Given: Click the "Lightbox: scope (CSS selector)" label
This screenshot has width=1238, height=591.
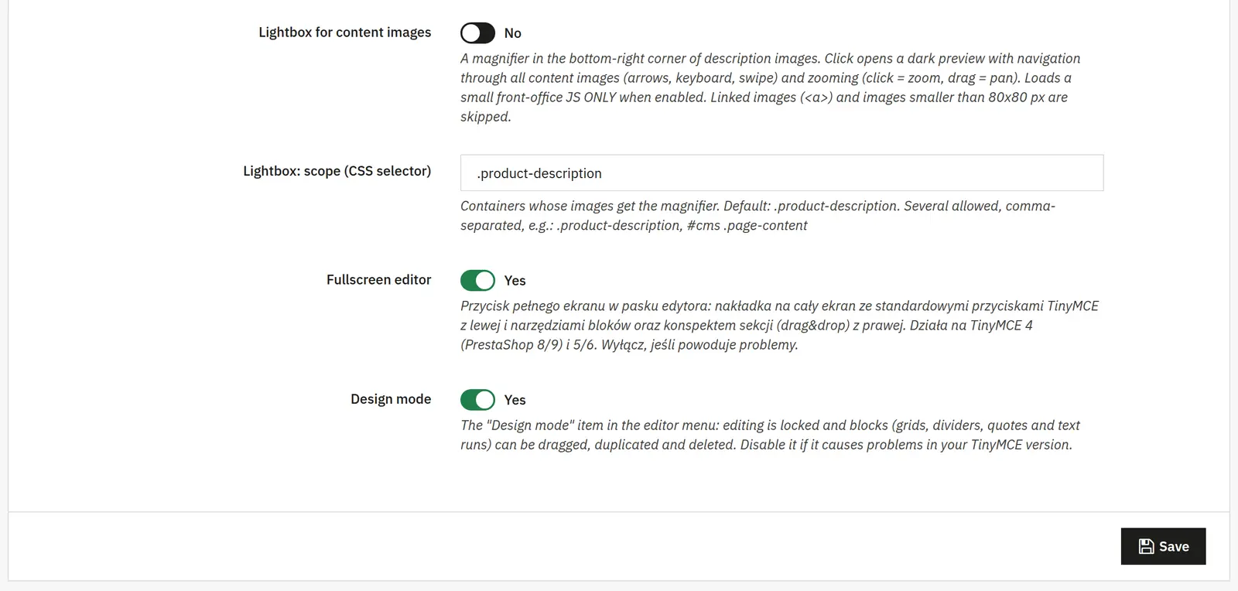Looking at the screenshot, I should 337,171.
